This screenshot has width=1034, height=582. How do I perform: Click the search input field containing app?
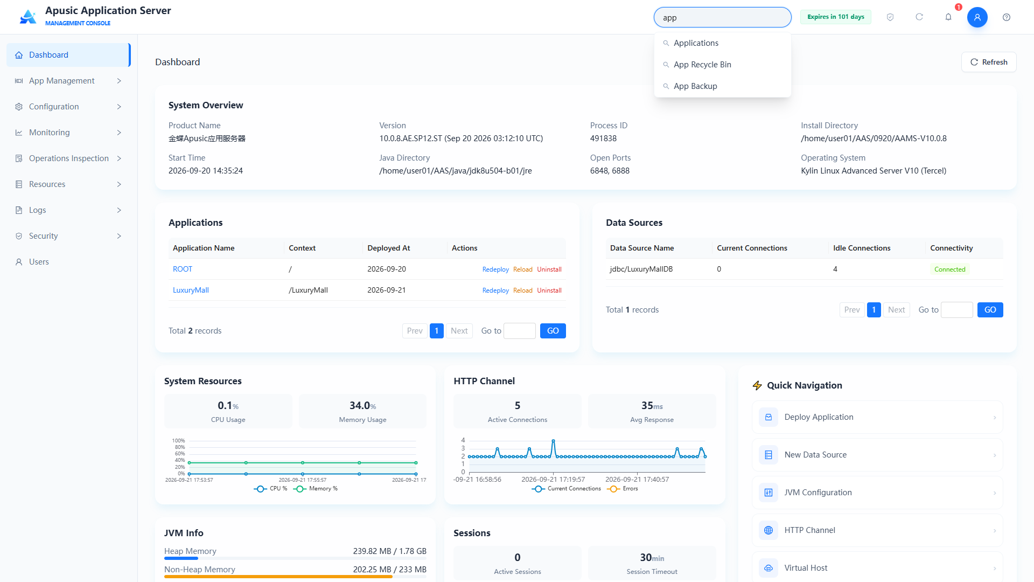click(722, 17)
